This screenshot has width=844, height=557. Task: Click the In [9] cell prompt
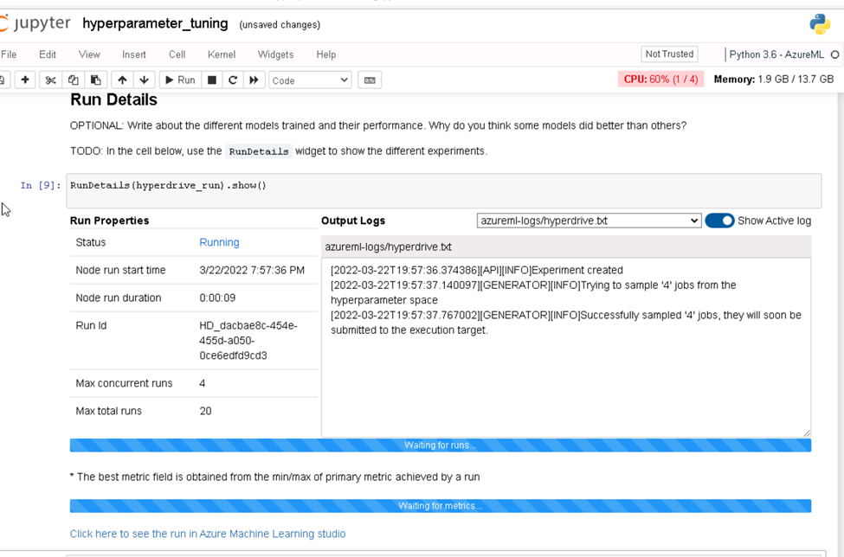41,185
